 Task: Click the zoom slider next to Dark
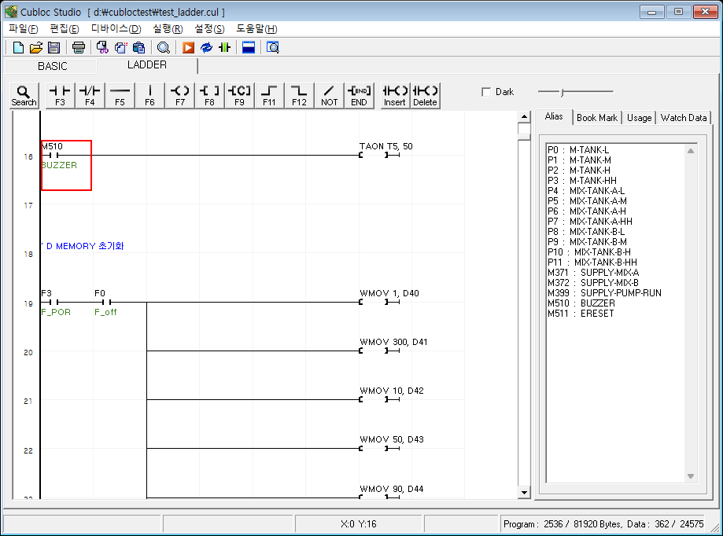coord(562,92)
